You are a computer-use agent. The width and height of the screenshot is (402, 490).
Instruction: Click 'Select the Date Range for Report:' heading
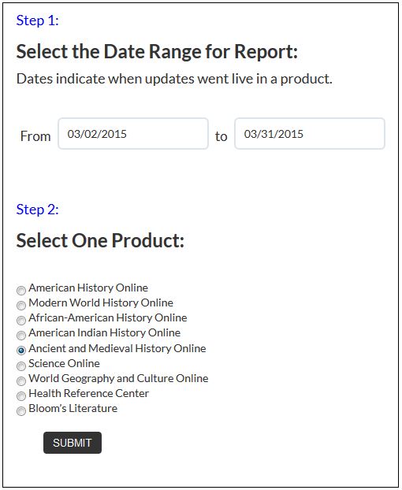157,52
